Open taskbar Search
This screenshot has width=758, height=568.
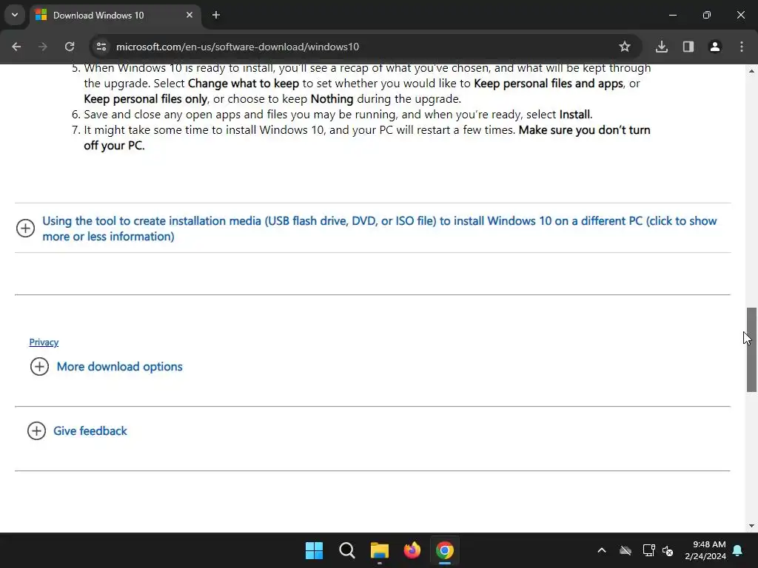click(347, 550)
